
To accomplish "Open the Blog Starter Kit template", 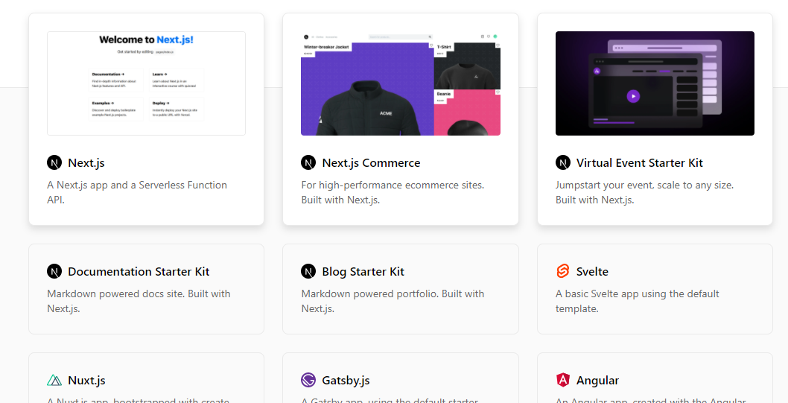I will tap(363, 271).
